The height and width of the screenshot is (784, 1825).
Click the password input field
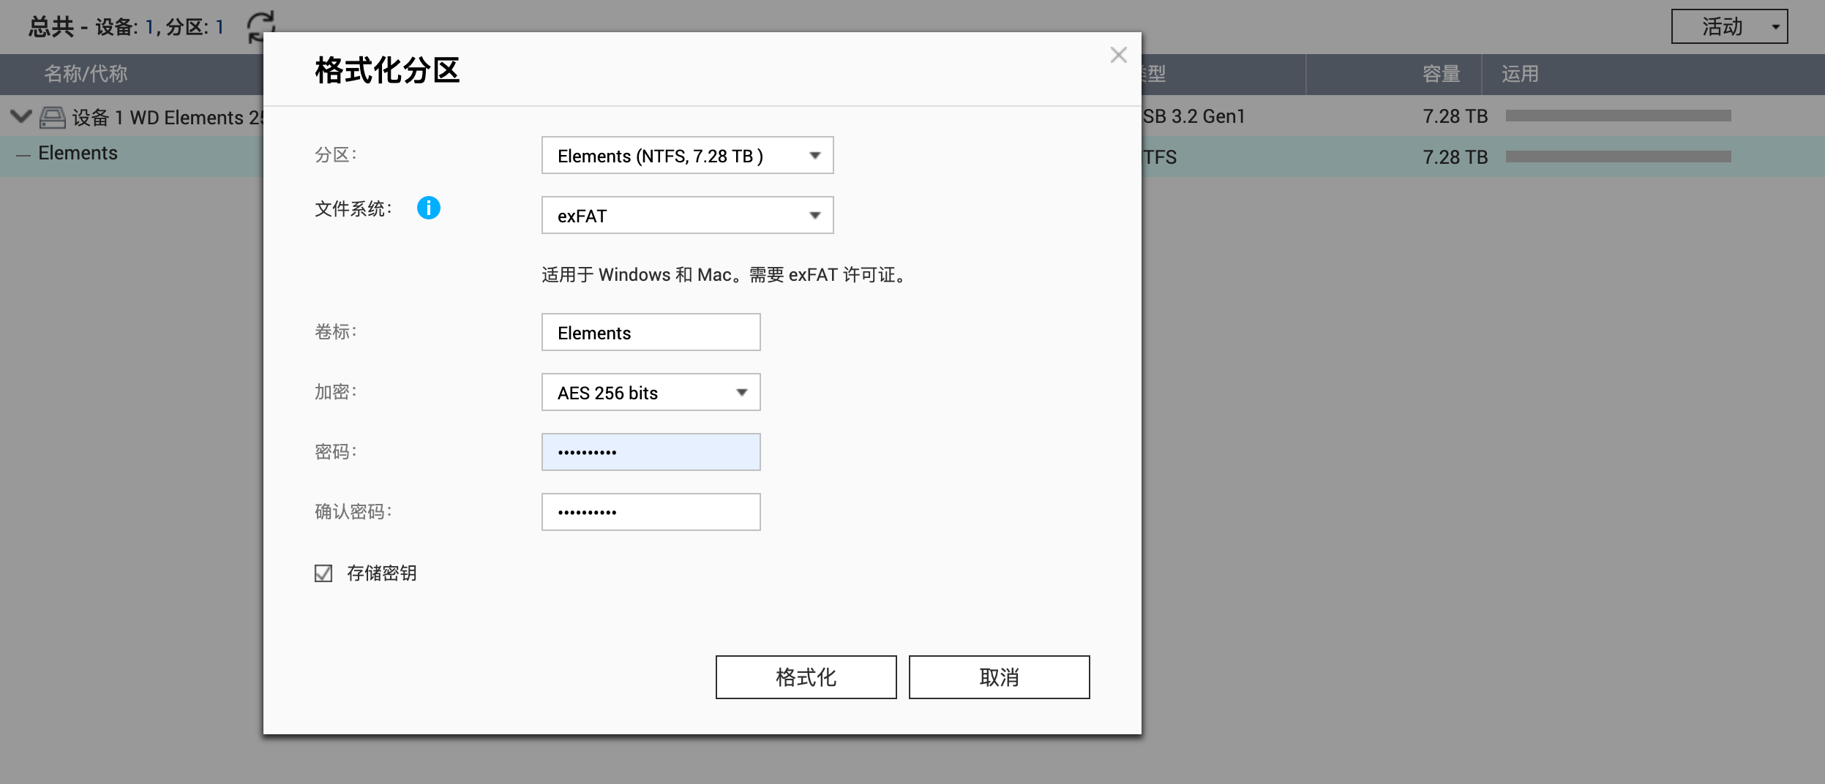point(651,453)
